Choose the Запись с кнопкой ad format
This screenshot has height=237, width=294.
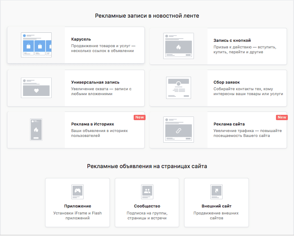coord(232,41)
